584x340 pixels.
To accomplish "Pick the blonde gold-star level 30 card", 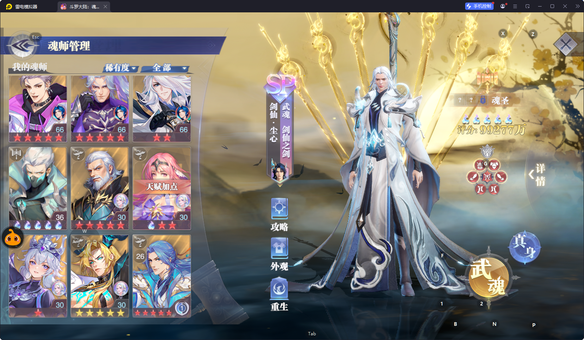I will [x=100, y=276].
